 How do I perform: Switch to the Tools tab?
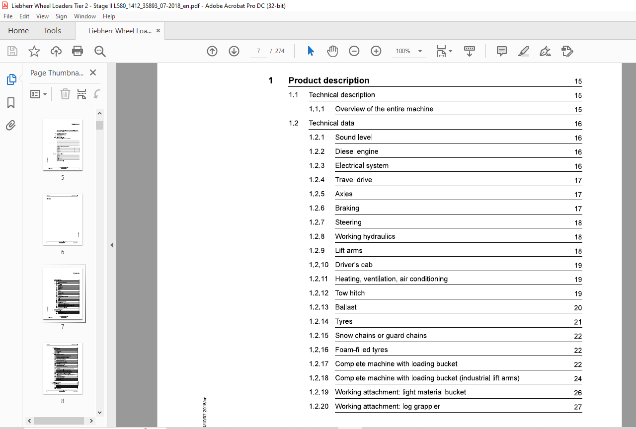(x=52, y=31)
